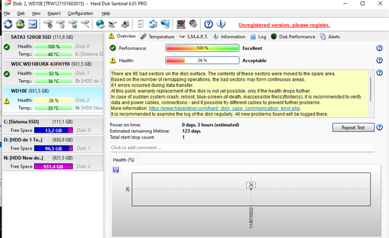389x238 pixels.
Task: Open the report document toolbar icon
Action: [140, 24]
